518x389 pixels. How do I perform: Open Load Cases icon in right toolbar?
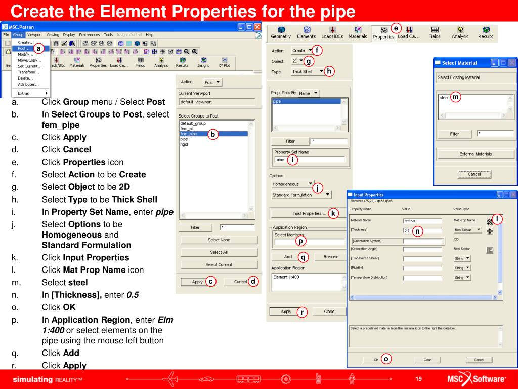[x=409, y=33]
